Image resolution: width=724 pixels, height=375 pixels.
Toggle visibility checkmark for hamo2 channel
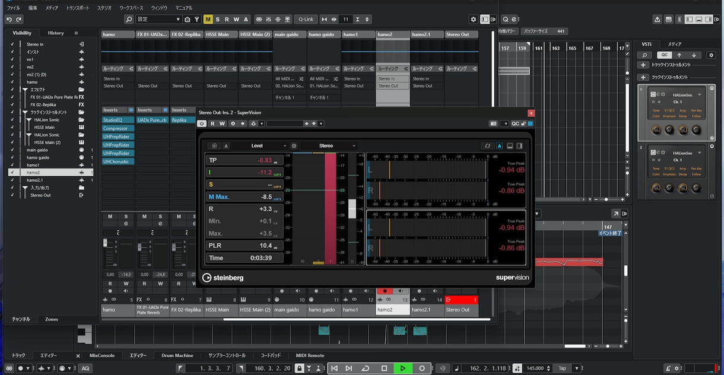pyautogui.click(x=12, y=173)
